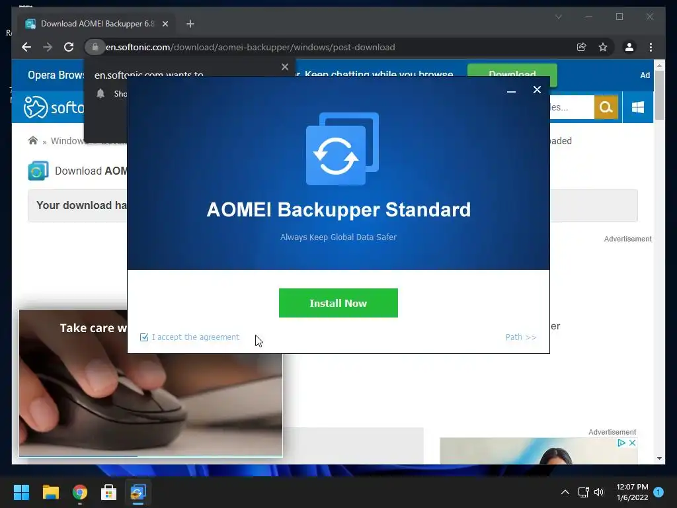Open Google Chrome from taskbar
This screenshot has width=677, height=508.
pyautogui.click(x=80, y=492)
